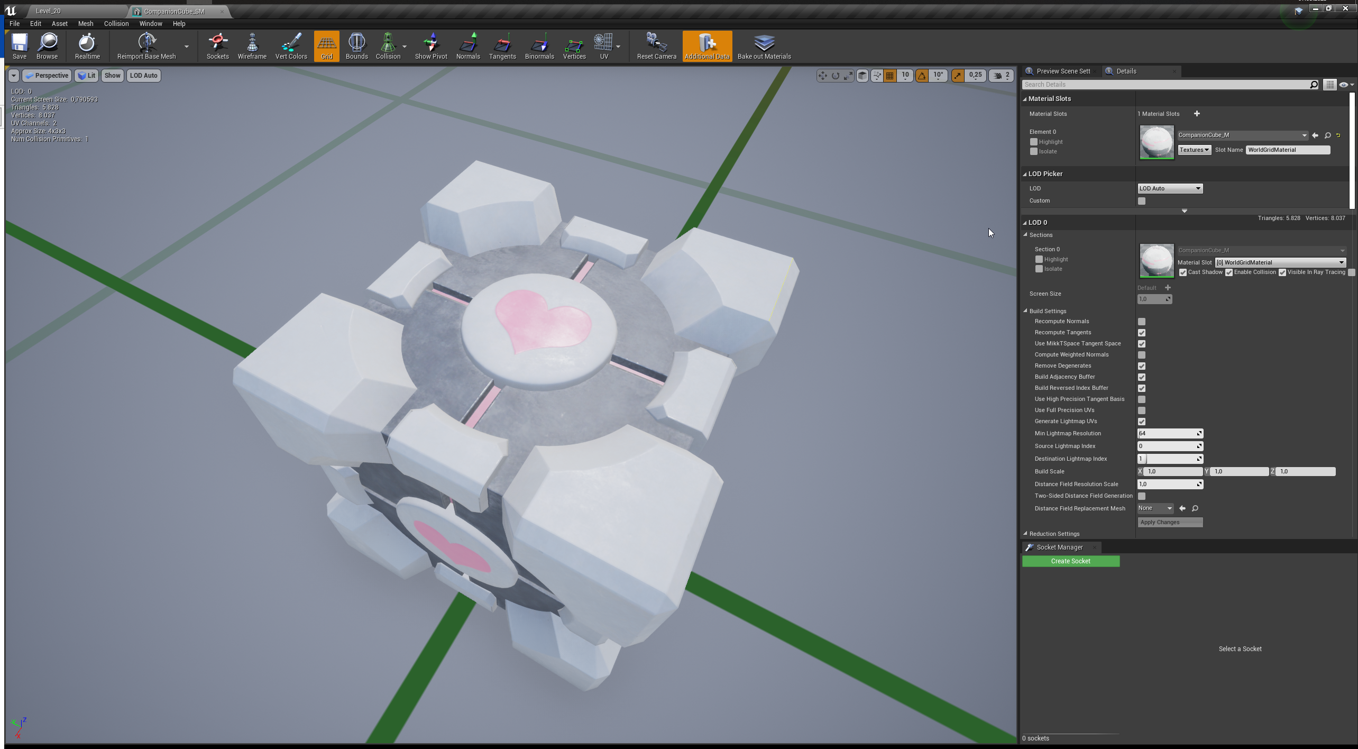The image size is (1358, 749).
Task: Select translate gizmo mode in viewport
Action: click(822, 76)
